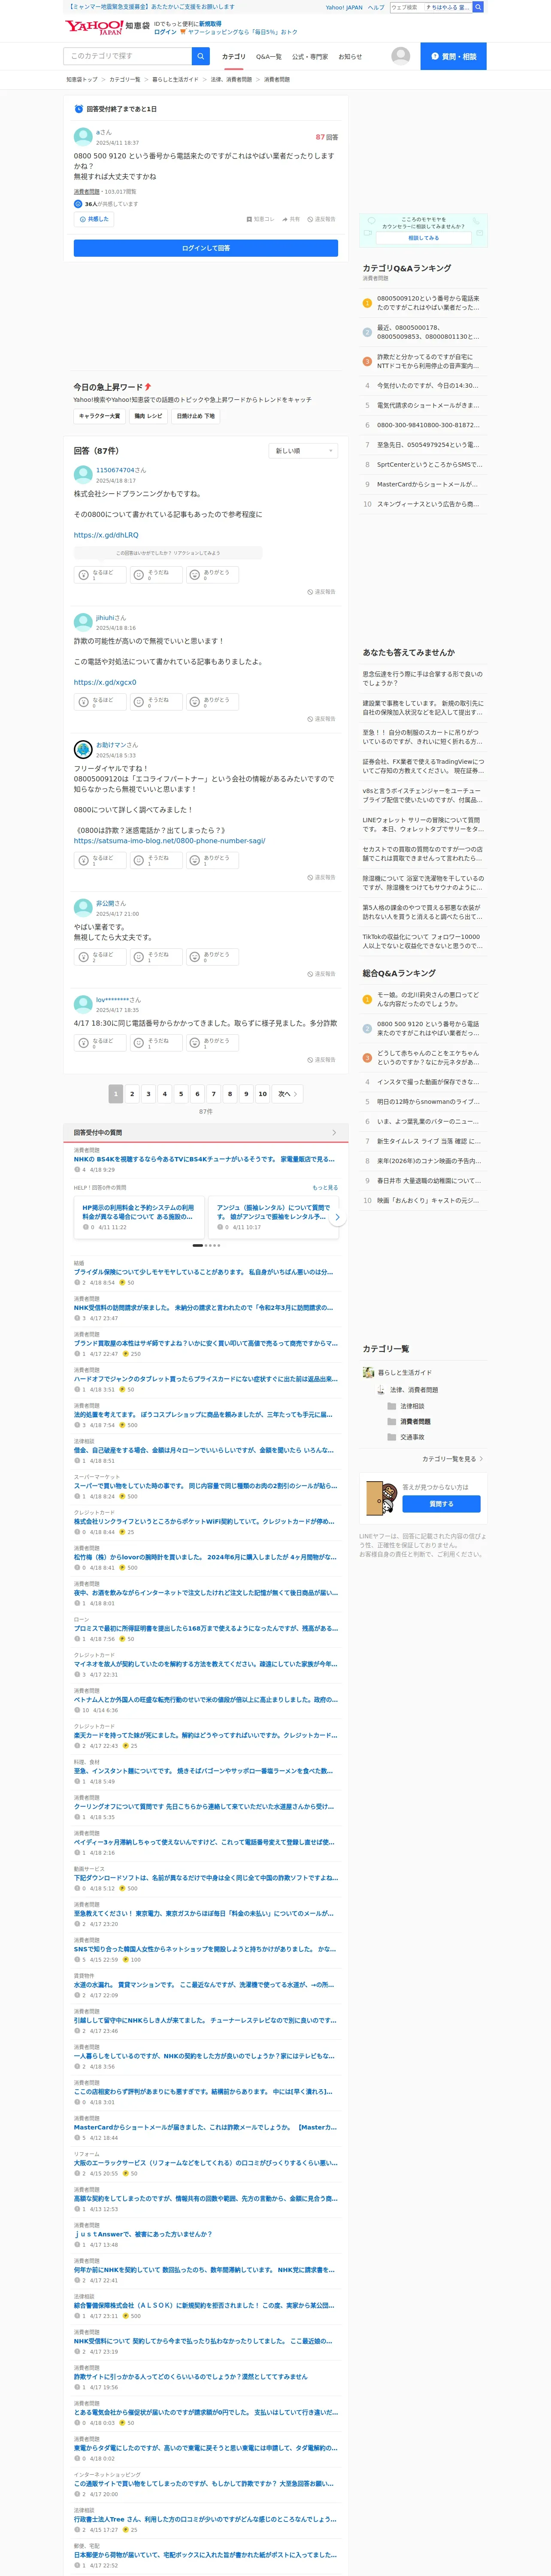Select the 公式・専門家 tab
The width and height of the screenshot is (551, 2576).
pos(310,57)
